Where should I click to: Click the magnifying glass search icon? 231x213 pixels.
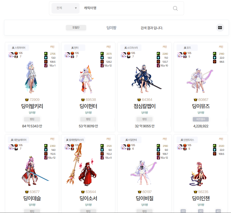(x=175, y=8)
